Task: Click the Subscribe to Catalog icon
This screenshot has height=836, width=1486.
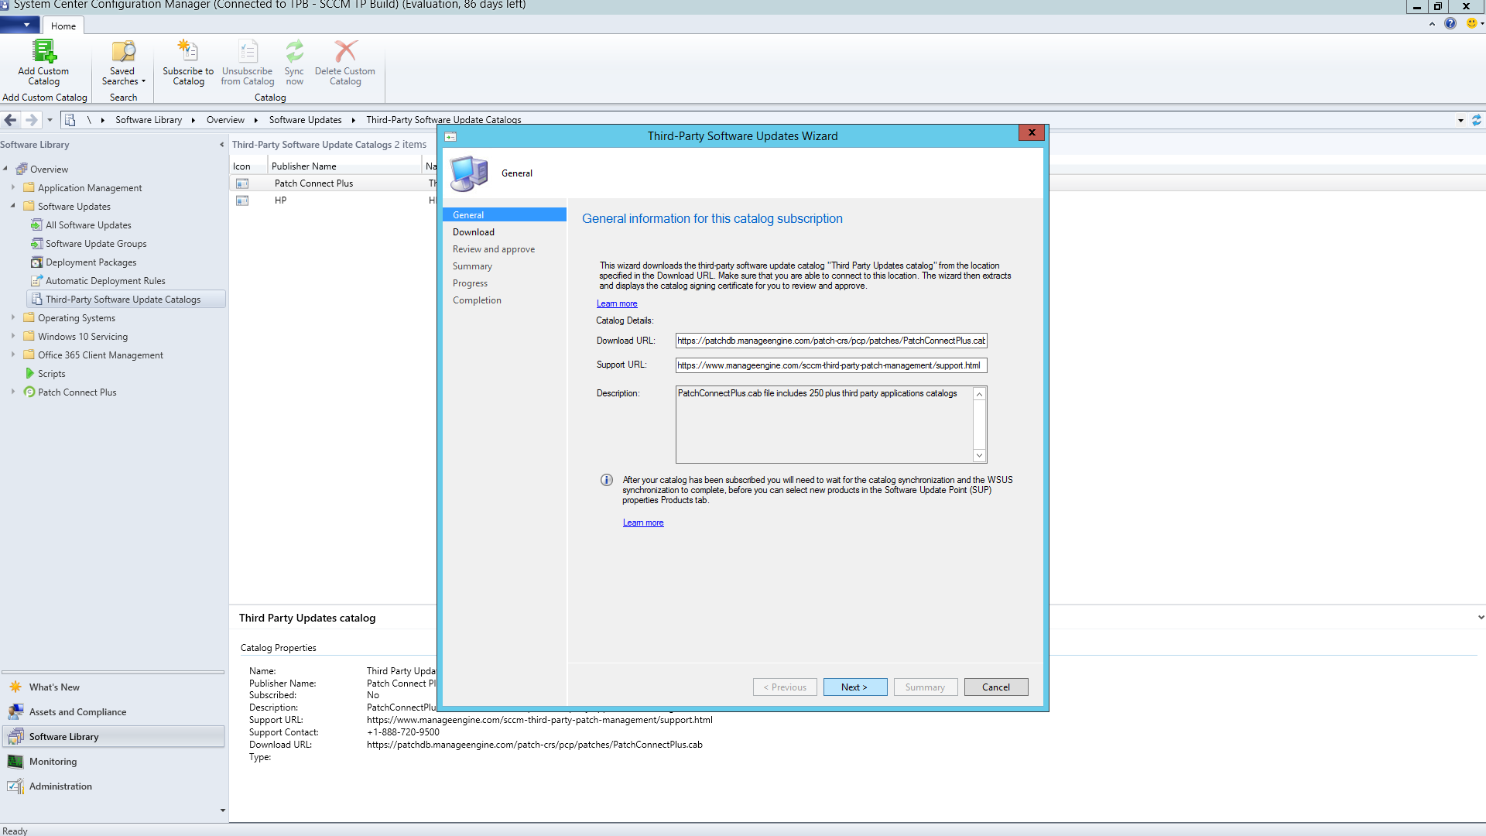Action: point(187,53)
